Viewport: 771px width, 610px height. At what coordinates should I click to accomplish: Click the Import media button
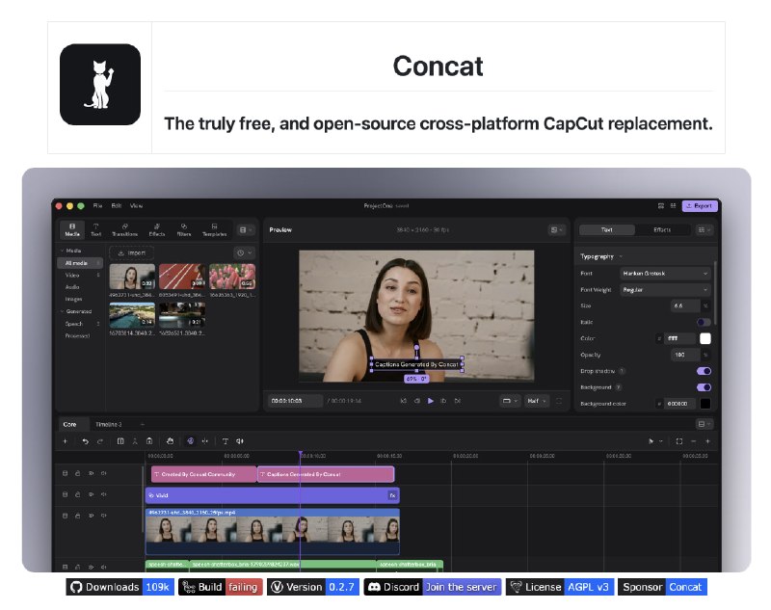(132, 252)
